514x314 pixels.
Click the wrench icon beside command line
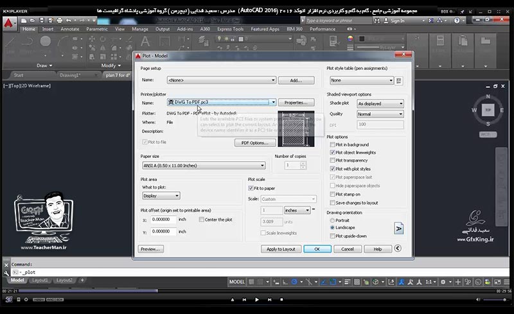[x=6, y=273]
